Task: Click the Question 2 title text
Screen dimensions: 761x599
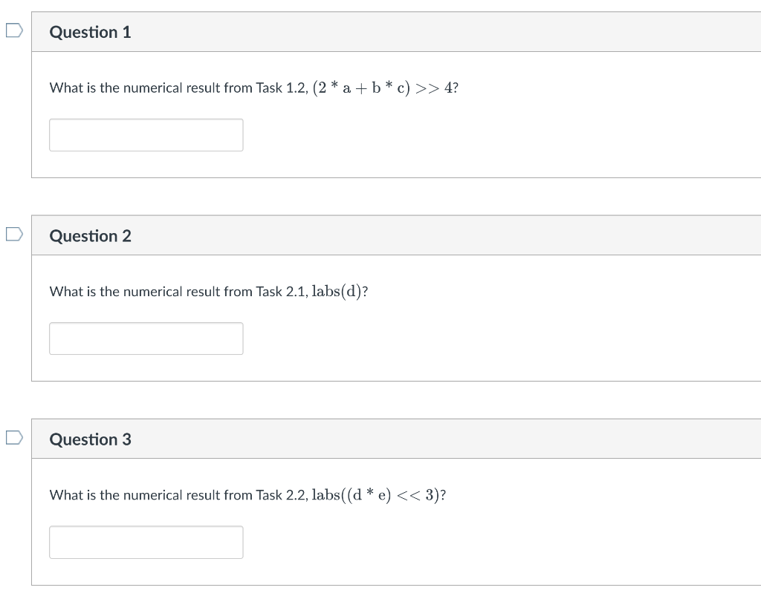Action: click(90, 236)
